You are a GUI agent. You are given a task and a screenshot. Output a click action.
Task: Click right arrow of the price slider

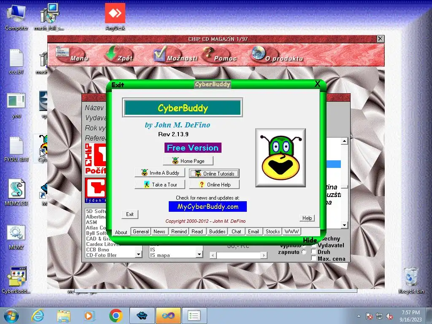click(264, 255)
